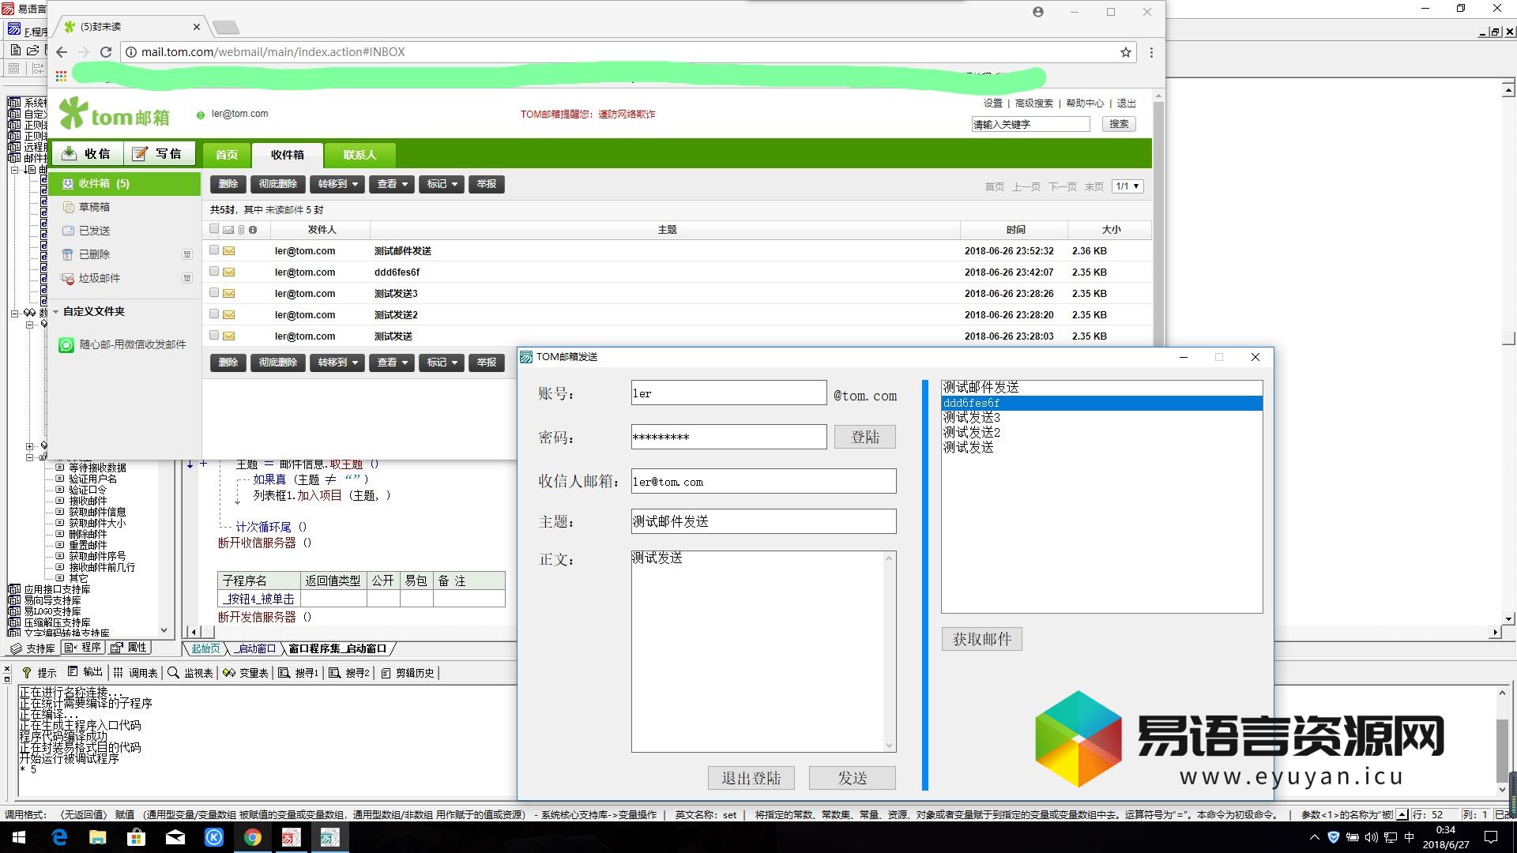Open the Chrome profile avatar icon
Image resolution: width=1517 pixels, height=853 pixels.
tap(1038, 12)
